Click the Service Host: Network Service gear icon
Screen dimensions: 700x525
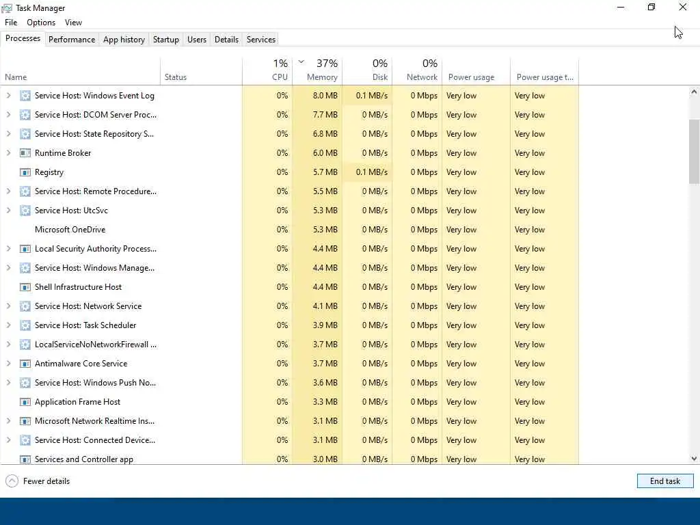point(25,306)
